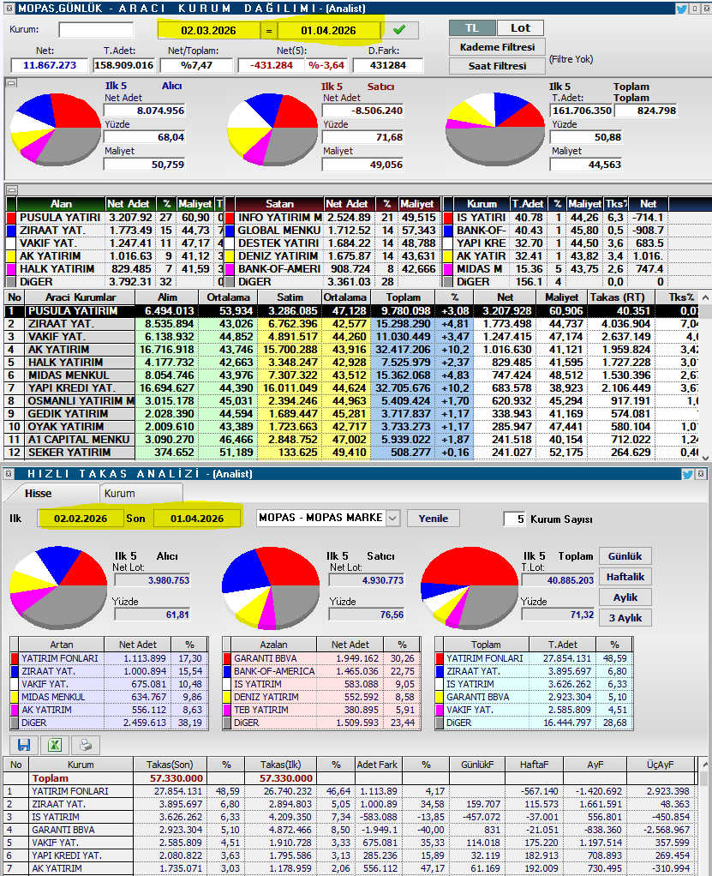Click yellow swatch beside MIDAS MENKUL in Artan table

[x=15, y=697]
